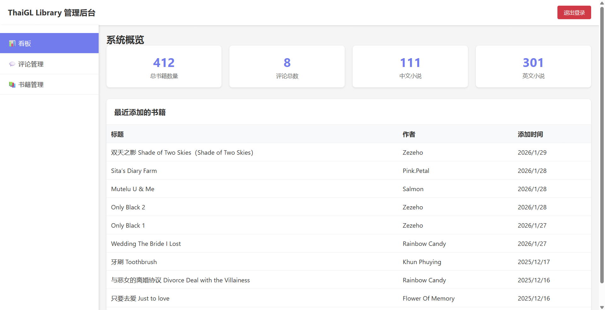605x310 pixels.
Task: Click the 作者 column header
Action: click(x=409, y=134)
